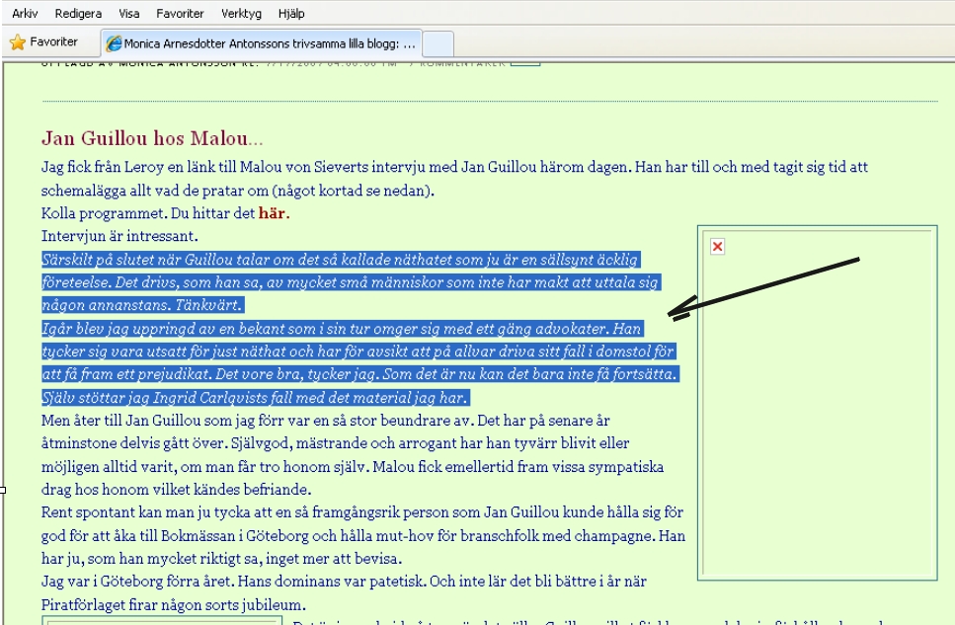Click highlighted line 'Själv stöttar jag Ingrid Carlqvists'

pyautogui.click(x=255, y=398)
